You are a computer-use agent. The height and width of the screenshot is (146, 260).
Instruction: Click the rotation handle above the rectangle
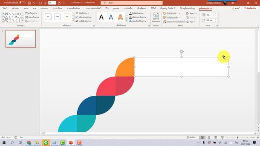pyautogui.click(x=182, y=52)
